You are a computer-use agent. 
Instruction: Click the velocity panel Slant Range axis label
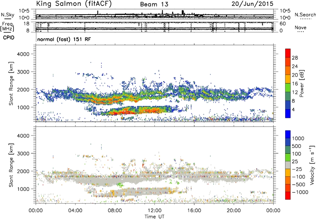[x=11, y=165]
